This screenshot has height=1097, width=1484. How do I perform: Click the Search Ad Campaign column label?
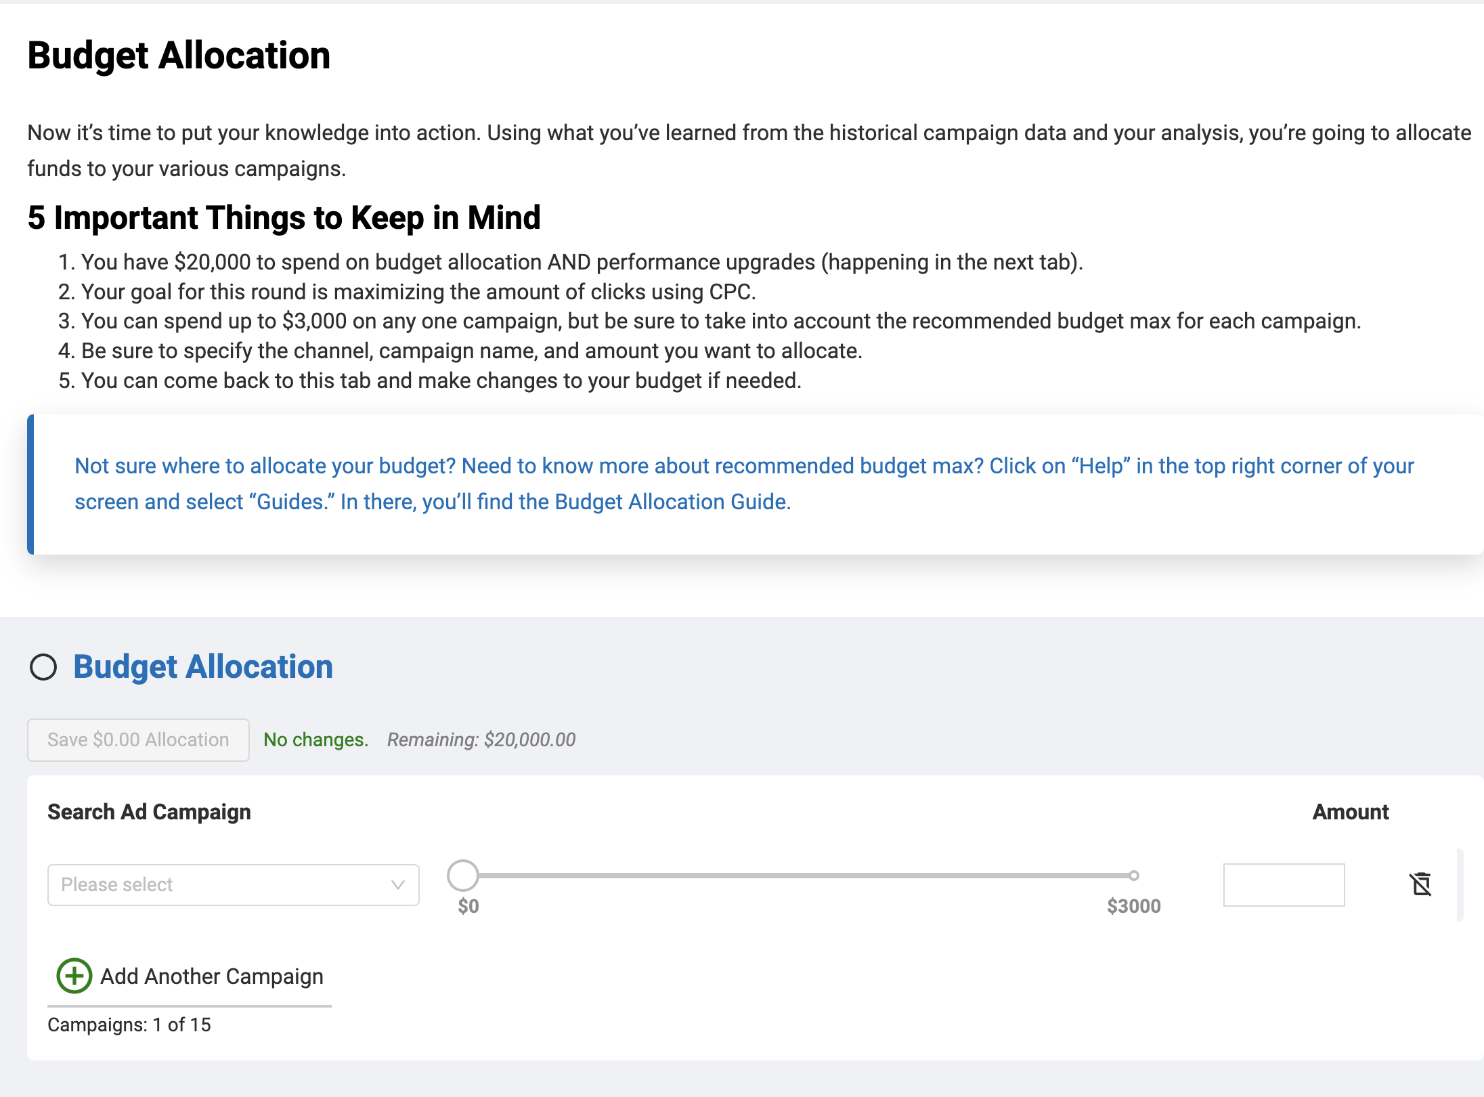tap(149, 811)
